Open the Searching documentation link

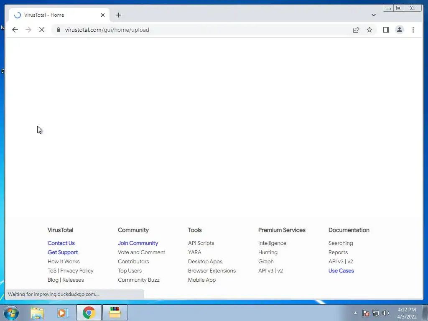pos(341,243)
